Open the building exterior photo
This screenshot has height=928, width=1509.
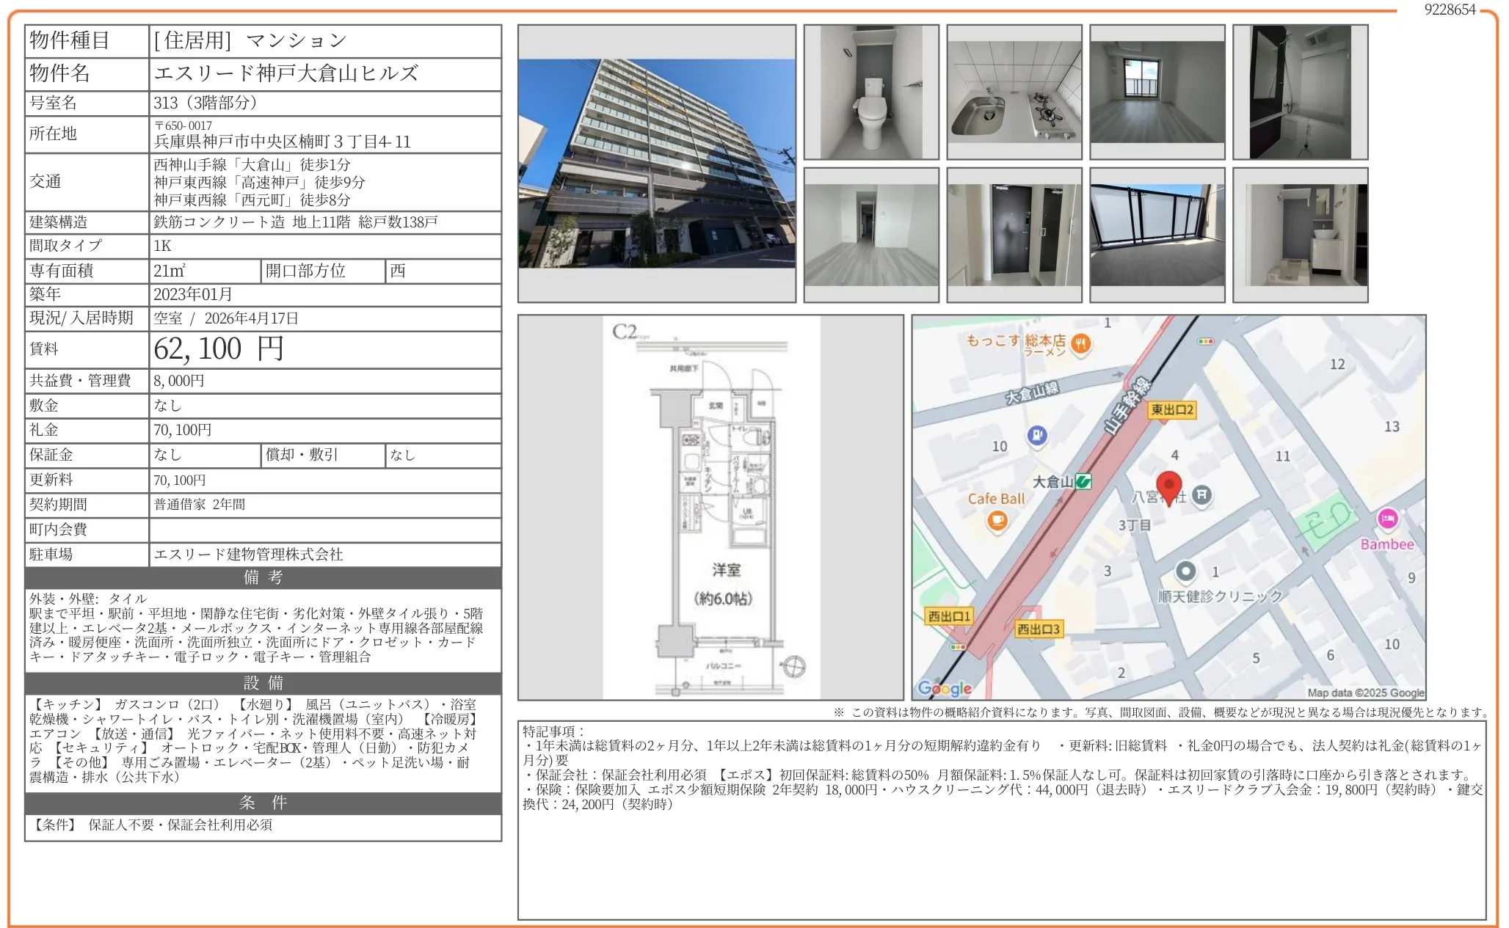pos(657,164)
